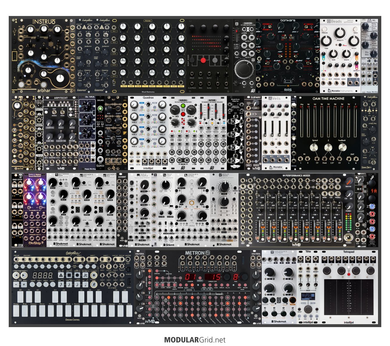Click the CURRENT STEP display showing 15 on Metron
390x346 pixels.
click(x=213, y=277)
